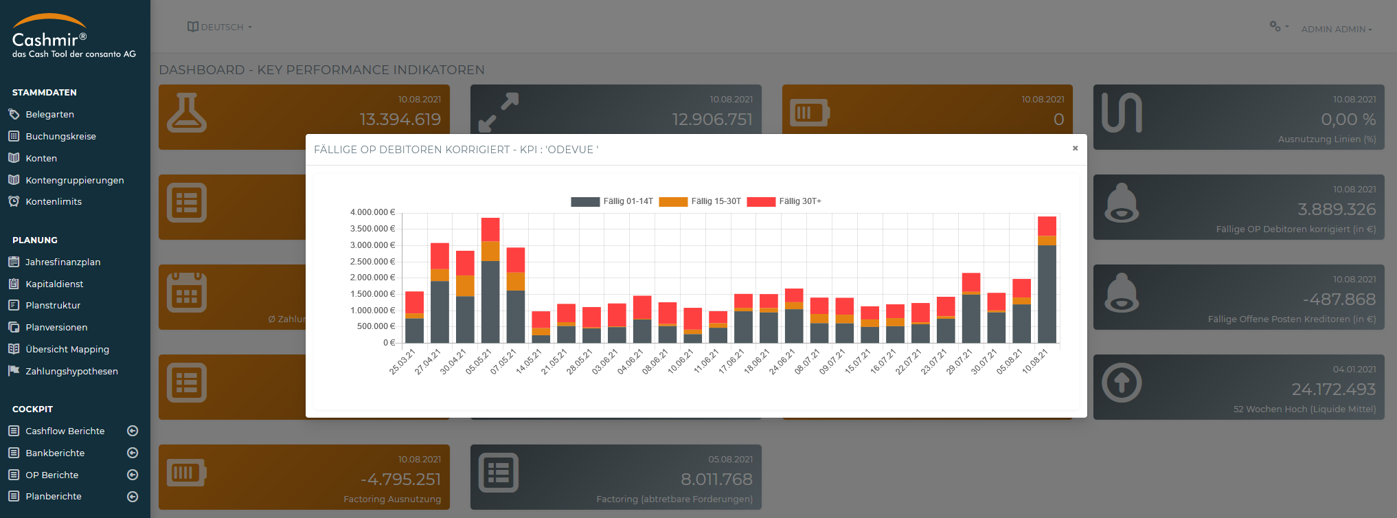Viewport: 1397px width, 518px height.
Task: Click the Übersicht Mapping icon
Action: [x=14, y=349]
